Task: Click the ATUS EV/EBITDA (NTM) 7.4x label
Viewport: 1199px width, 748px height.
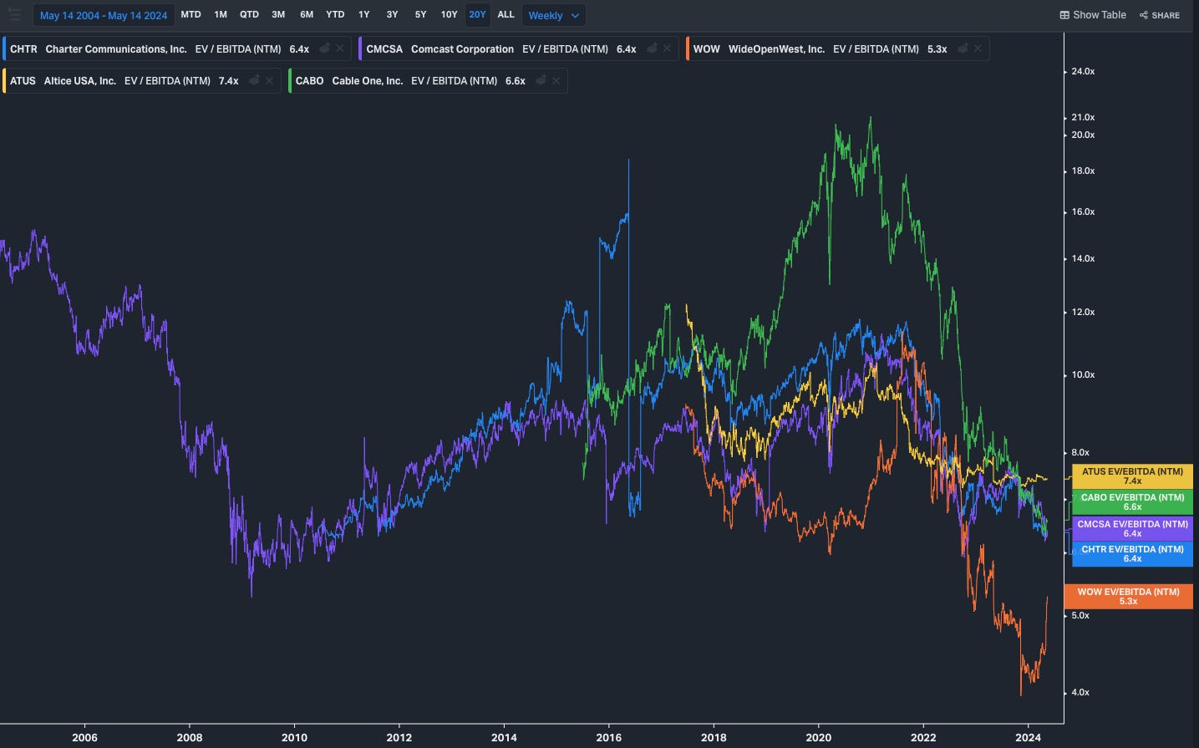Action: (1132, 476)
